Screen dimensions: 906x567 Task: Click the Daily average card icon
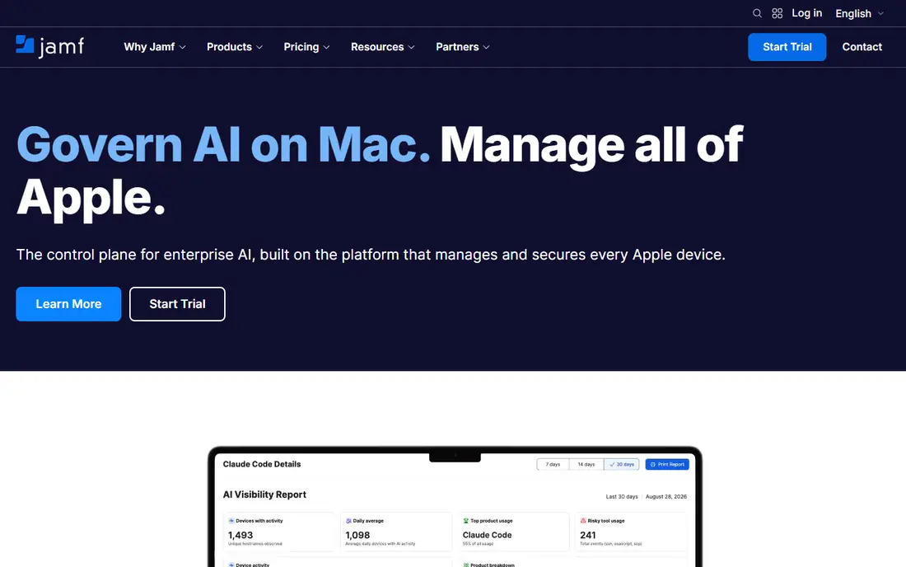tap(348, 521)
